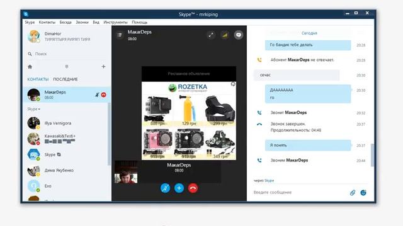The height and width of the screenshot is (226, 403).
Task: Click the Сегодня date header
Action: click(x=309, y=33)
